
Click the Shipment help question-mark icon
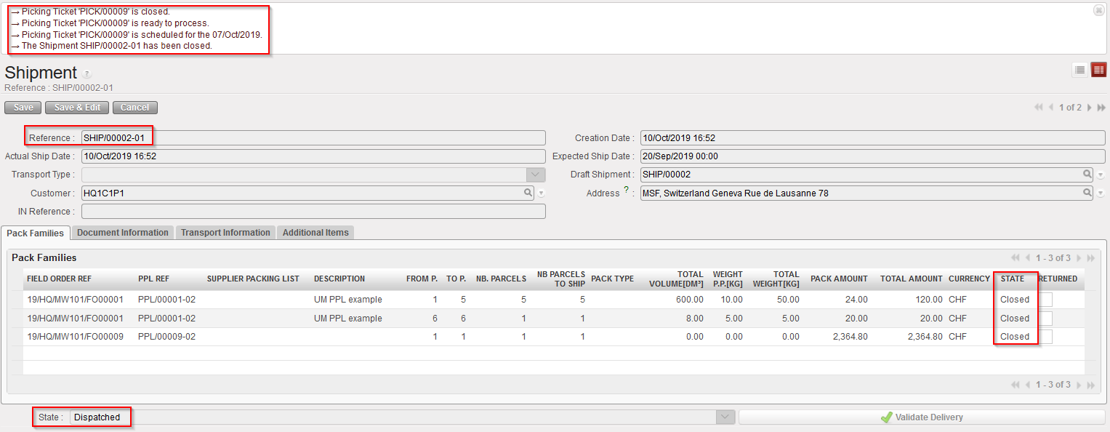coord(87,73)
